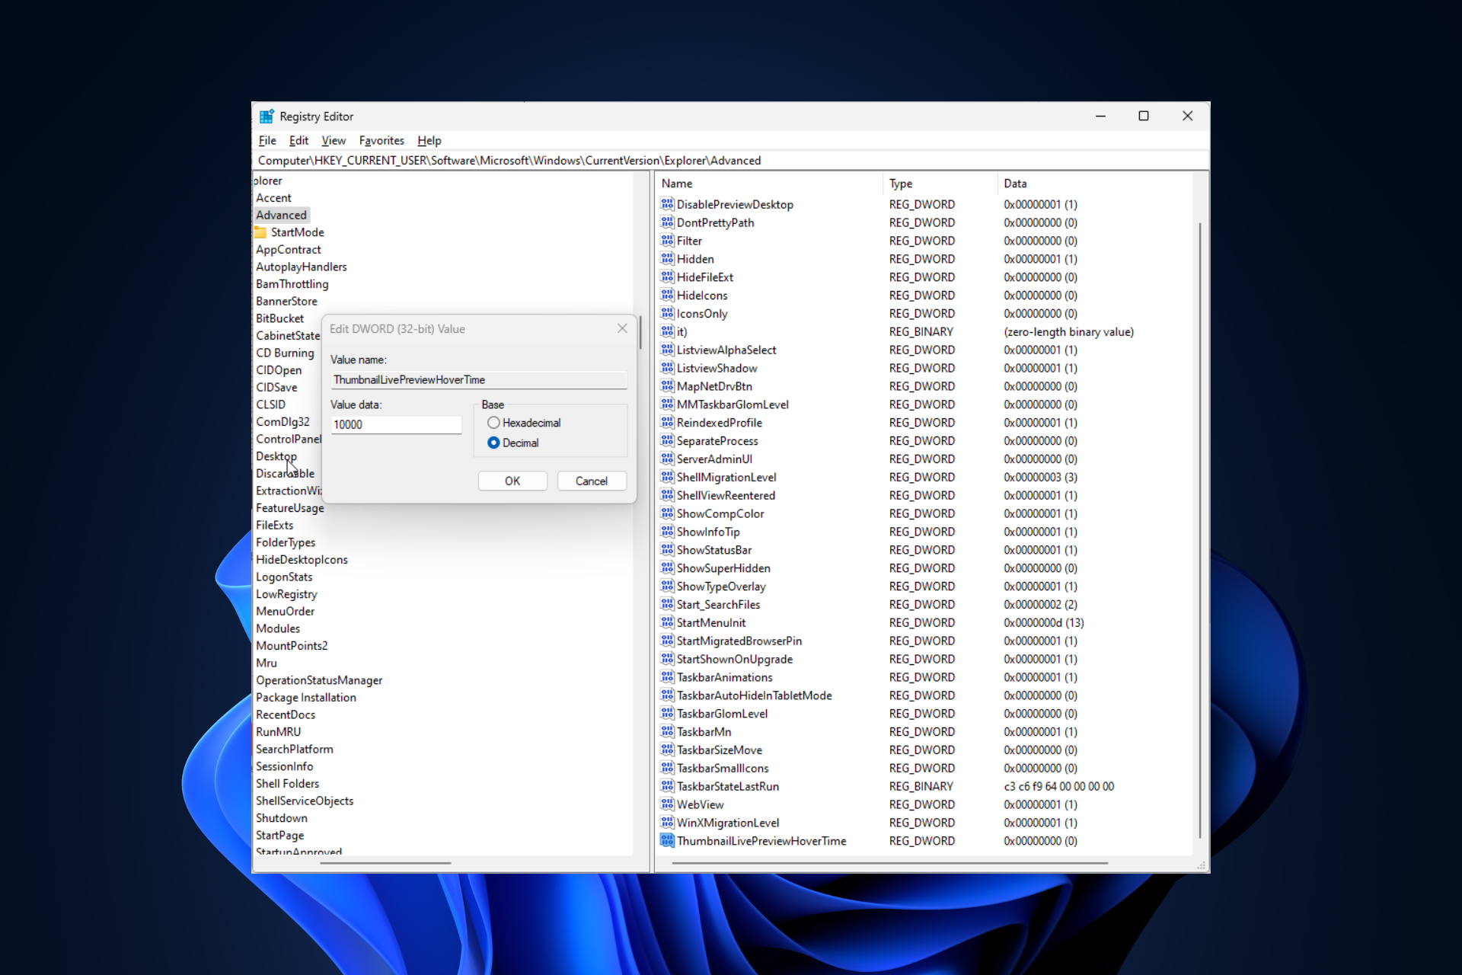Expand the Desktop registry tree item

[x=274, y=456]
